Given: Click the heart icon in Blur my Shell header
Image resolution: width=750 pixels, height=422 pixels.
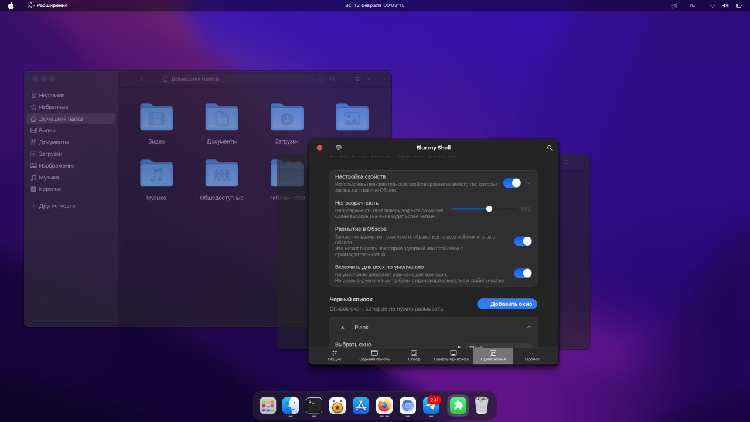Looking at the screenshot, I should (338, 148).
